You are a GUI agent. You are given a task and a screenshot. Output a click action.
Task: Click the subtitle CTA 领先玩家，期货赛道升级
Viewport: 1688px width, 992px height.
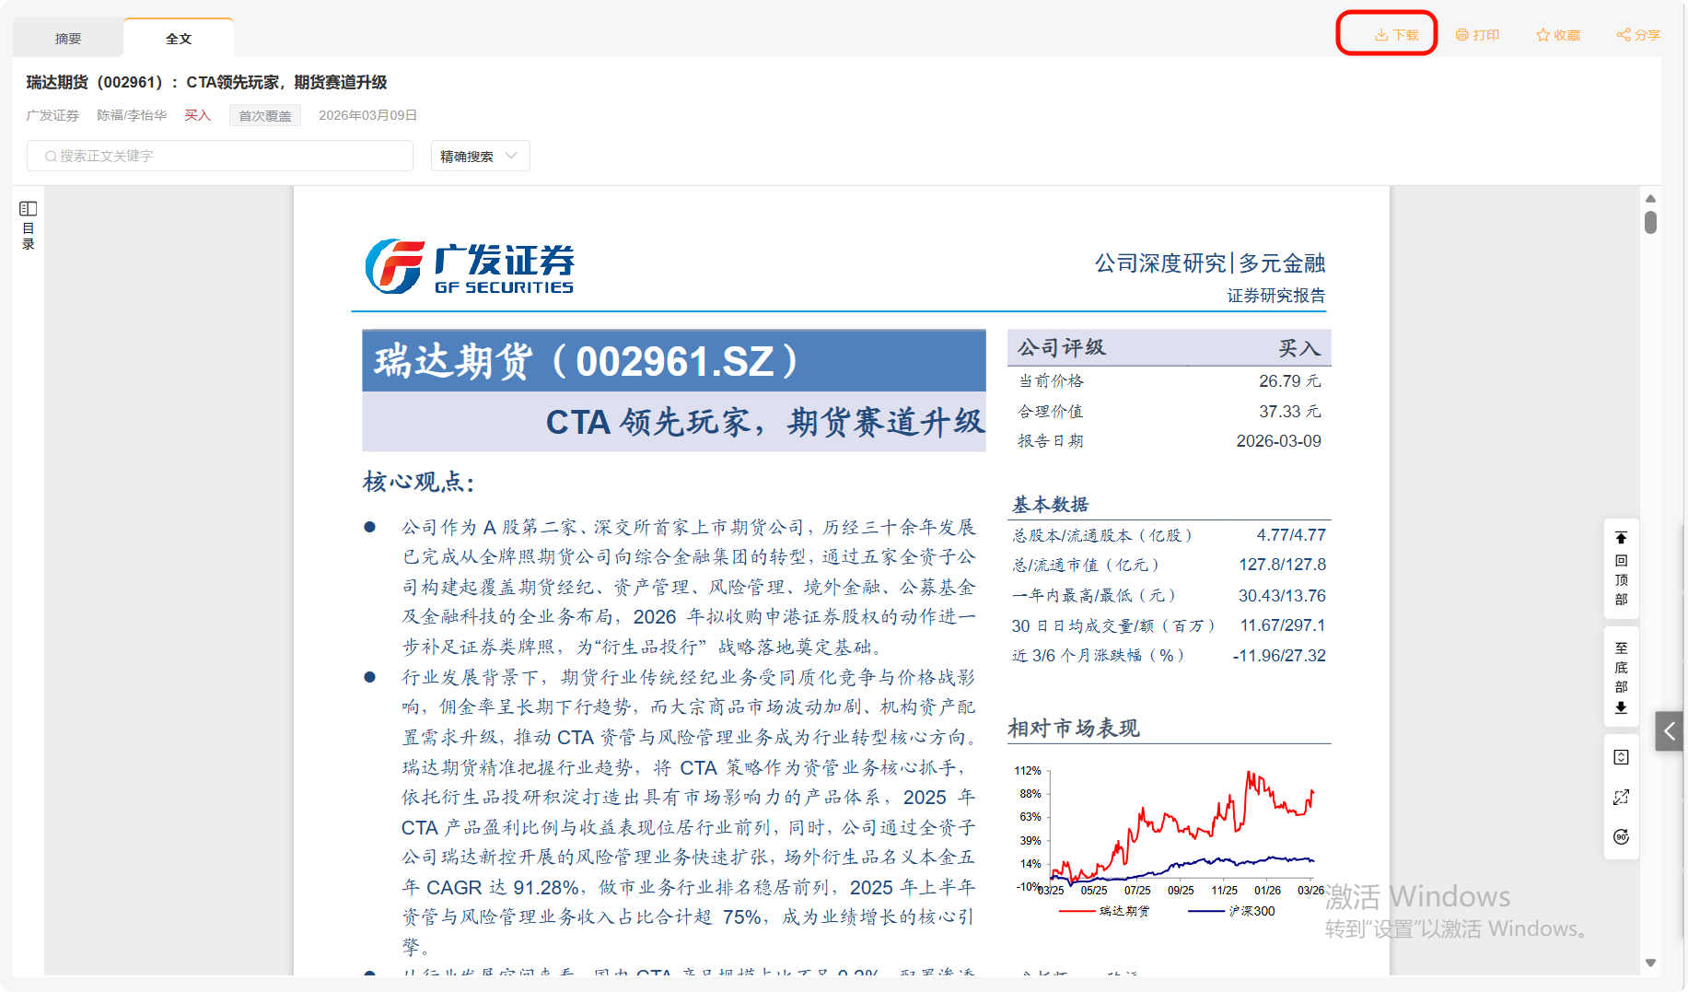[765, 422]
